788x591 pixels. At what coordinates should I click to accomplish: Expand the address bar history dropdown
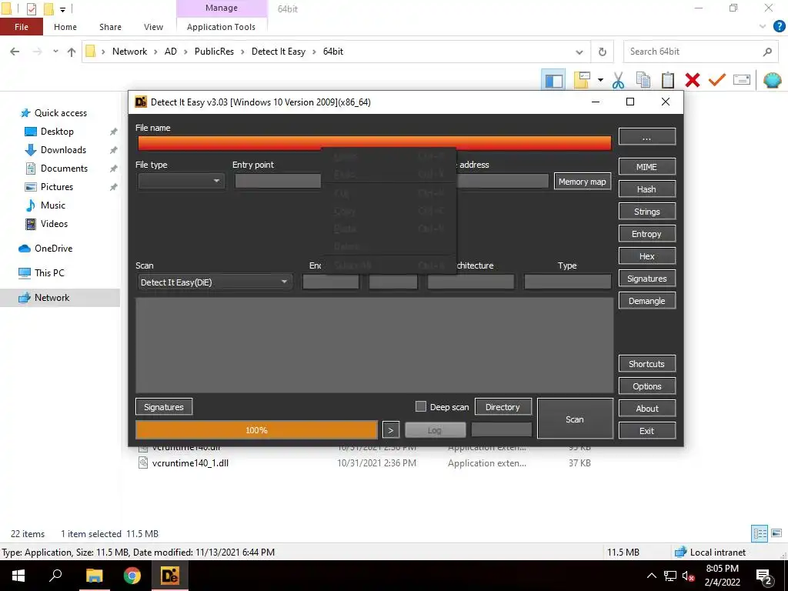[x=579, y=52]
